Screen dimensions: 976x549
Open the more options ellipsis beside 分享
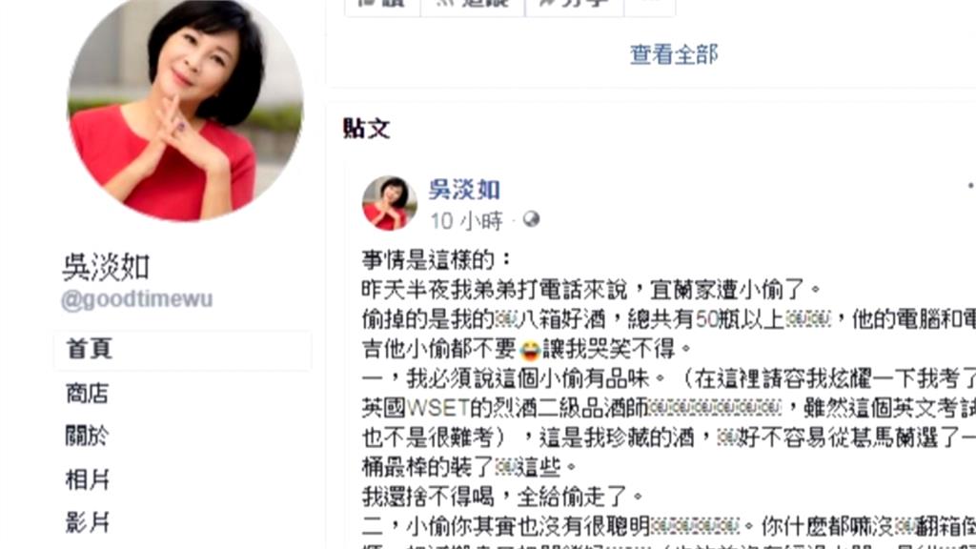pos(649,7)
